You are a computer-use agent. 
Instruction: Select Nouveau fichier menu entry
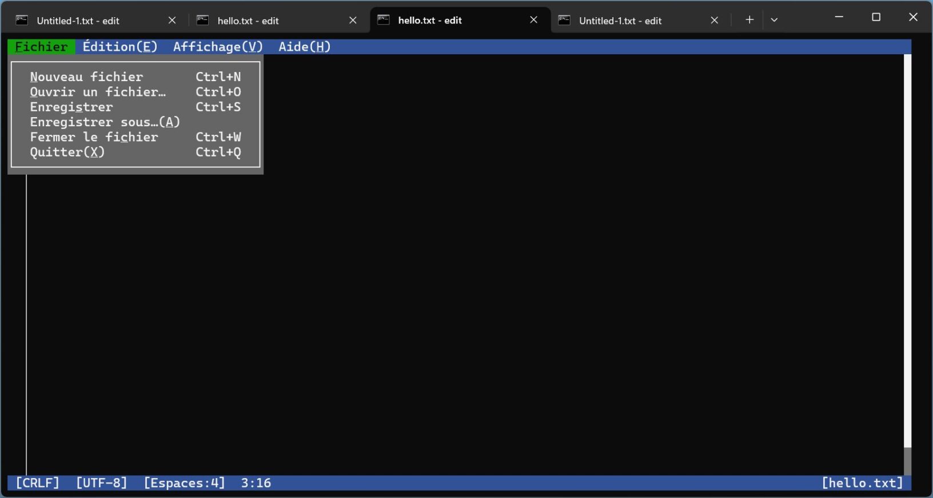135,77
